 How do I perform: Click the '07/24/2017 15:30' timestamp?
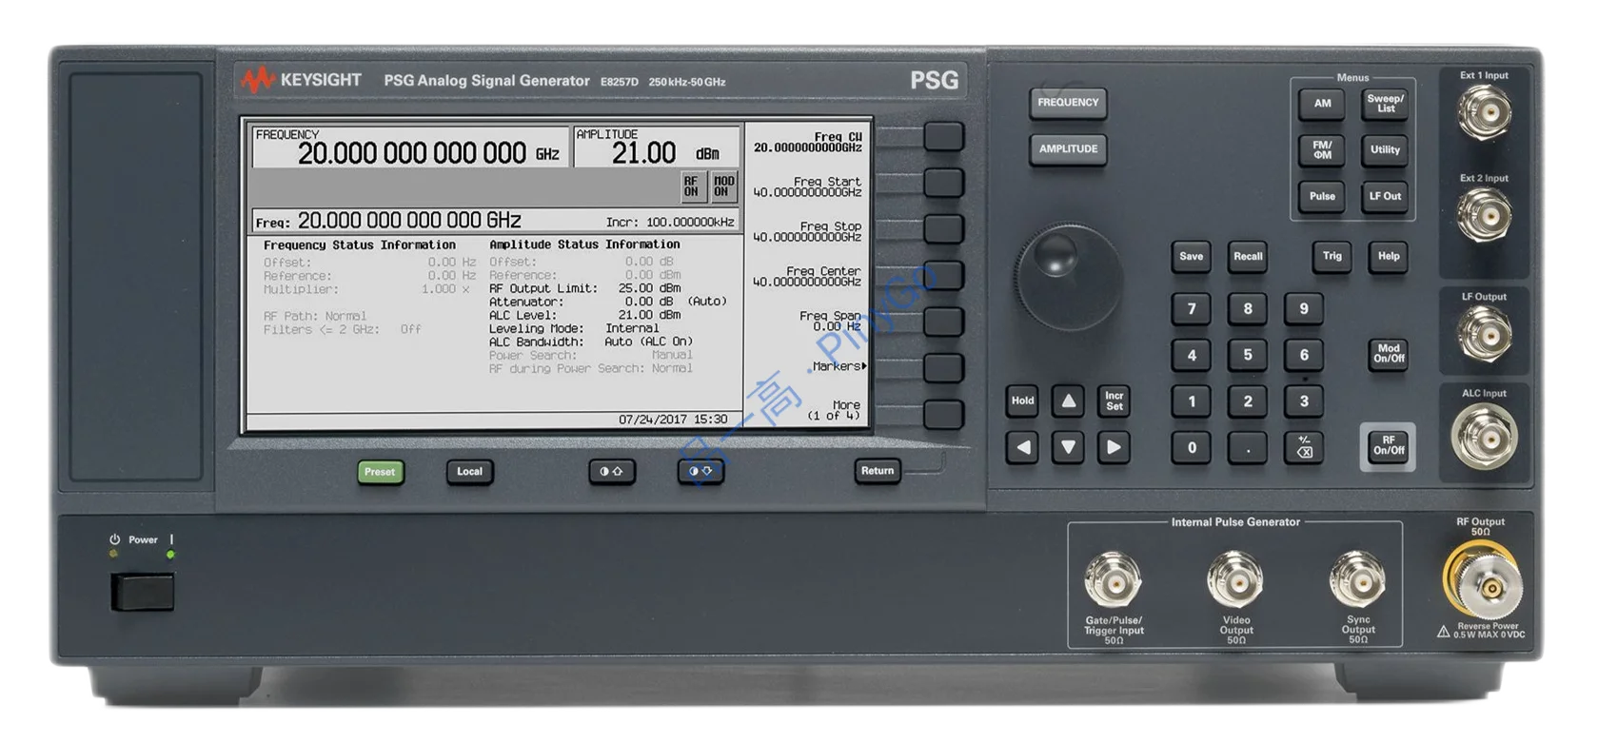[x=673, y=420]
